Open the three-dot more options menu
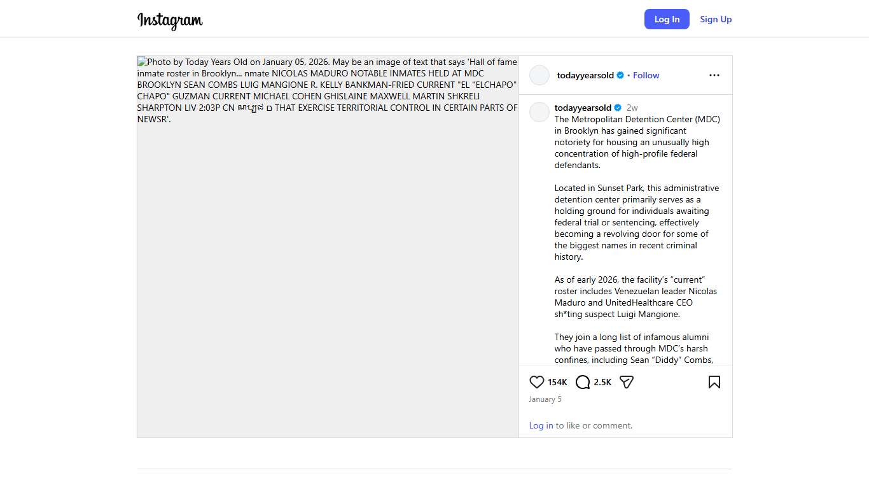The image size is (869, 489). (x=714, y=75)
